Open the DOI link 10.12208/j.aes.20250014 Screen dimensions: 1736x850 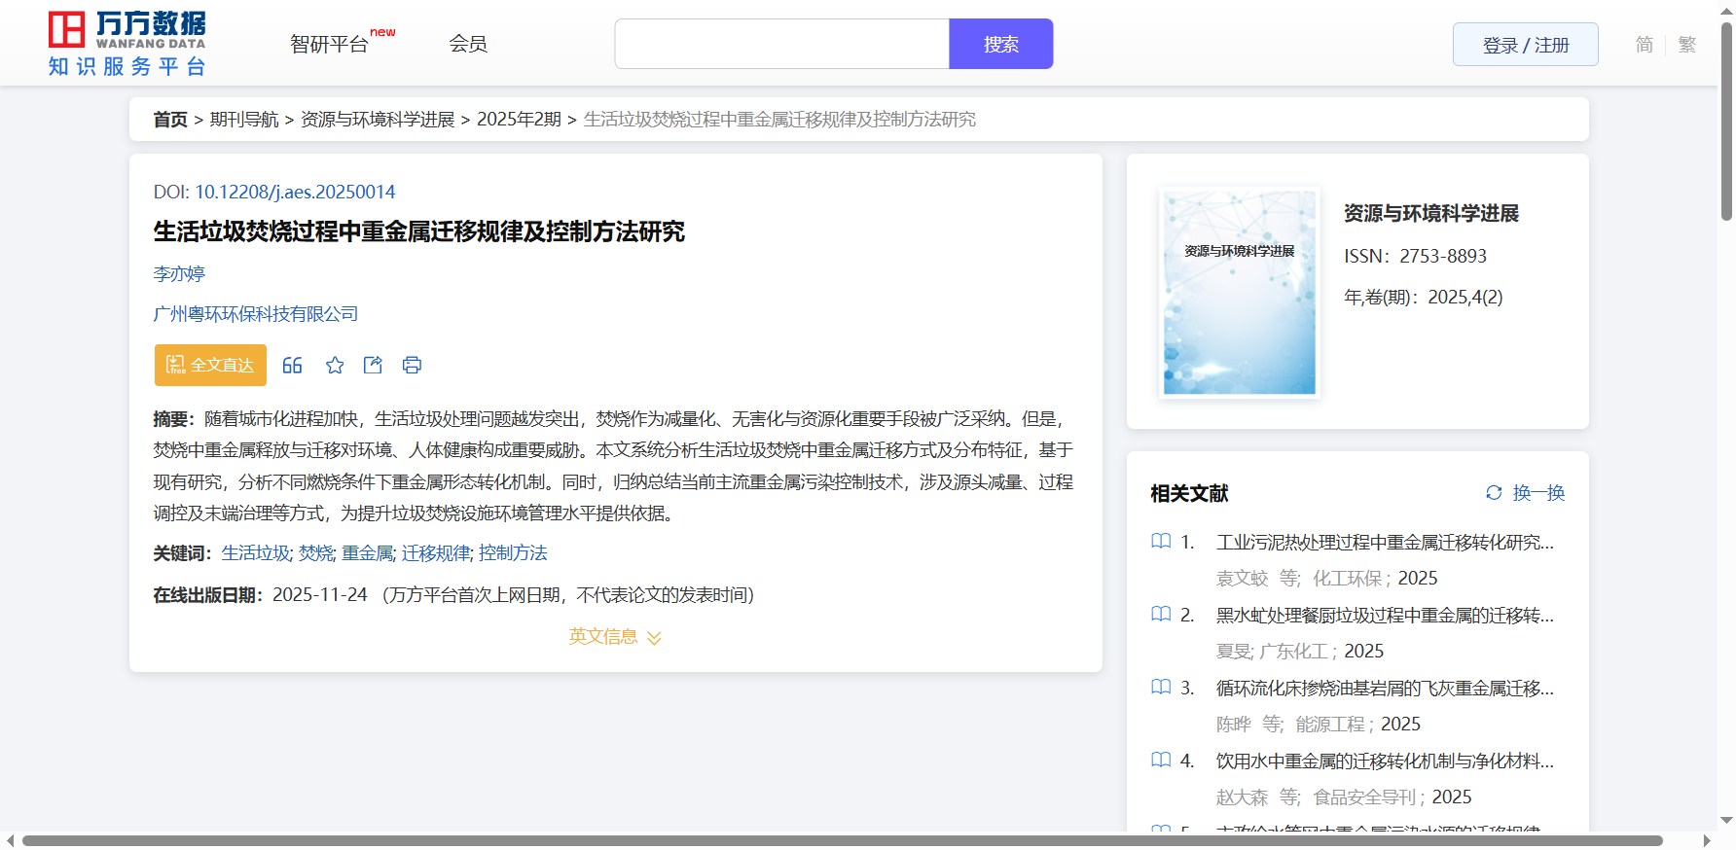point(295,193)
